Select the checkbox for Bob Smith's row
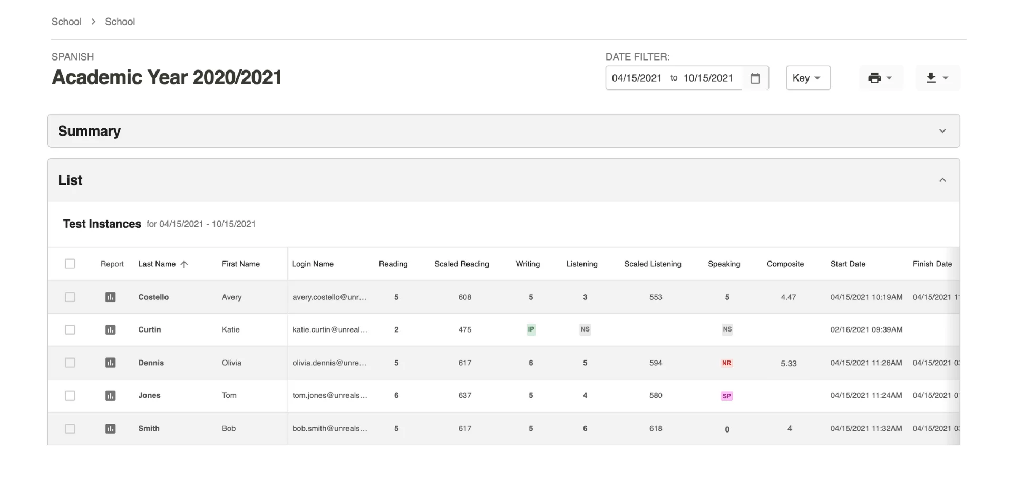The width and height of the screenshot is (1012, 482). [x=70, y=429]
